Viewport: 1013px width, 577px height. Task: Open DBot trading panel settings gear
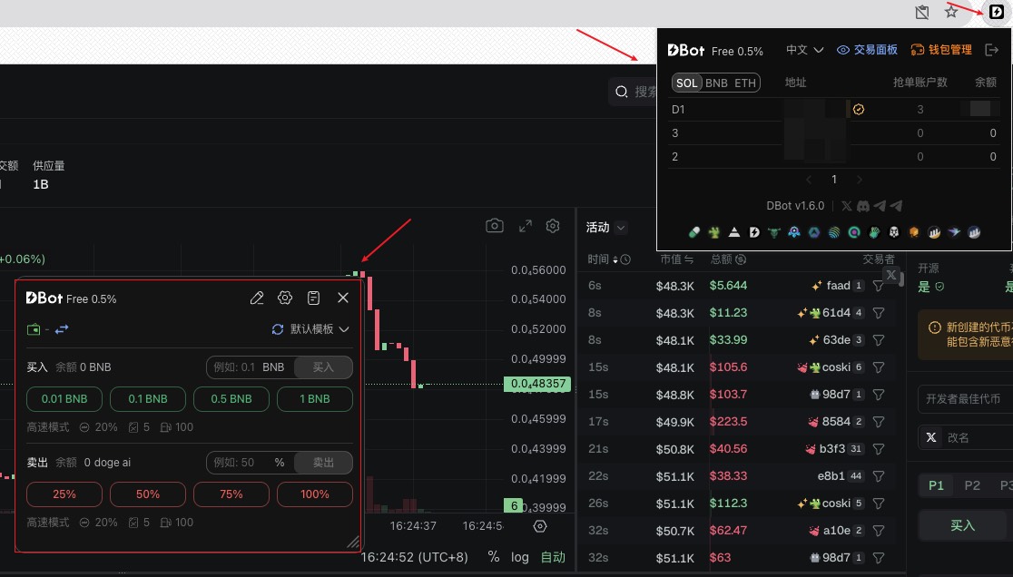point(285,298)
